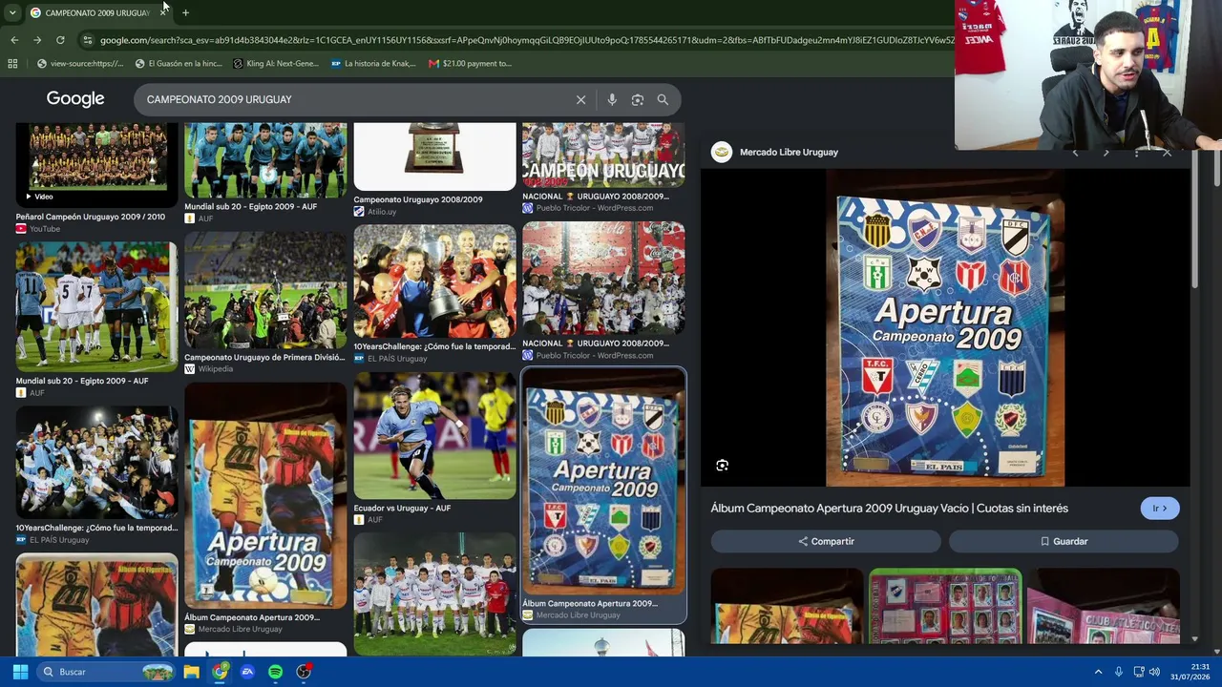Viewport: 1222px width, 687px height.
Task: Open the tab search dropdown chevron
Action: (x=12, y=12)
